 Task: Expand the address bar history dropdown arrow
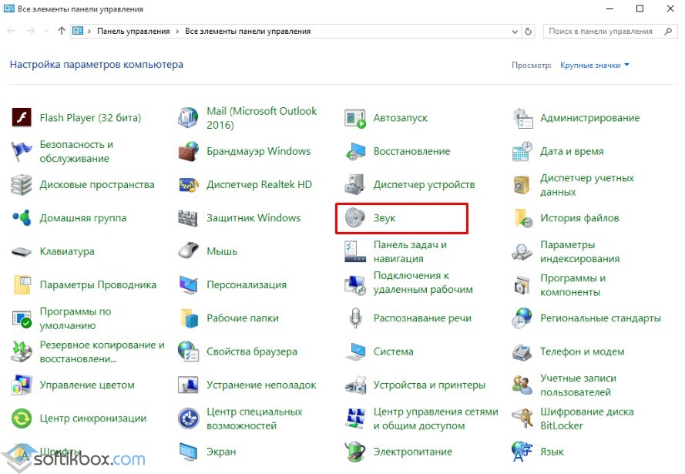tap(515, 32)
